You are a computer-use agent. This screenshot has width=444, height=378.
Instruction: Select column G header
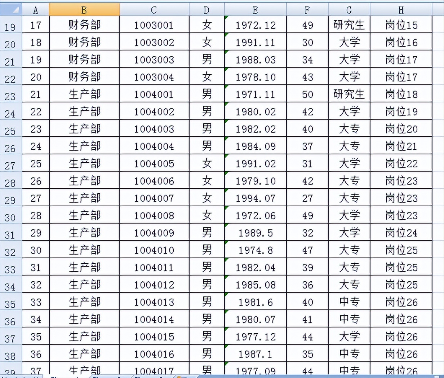tap(349, 10)
